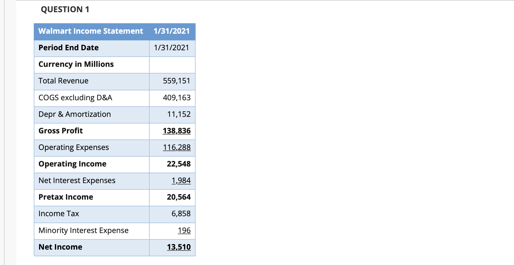This screenshot has width=514, height=265.
Task: Select the Income Tax value 6,858
Action: [181, 214]
